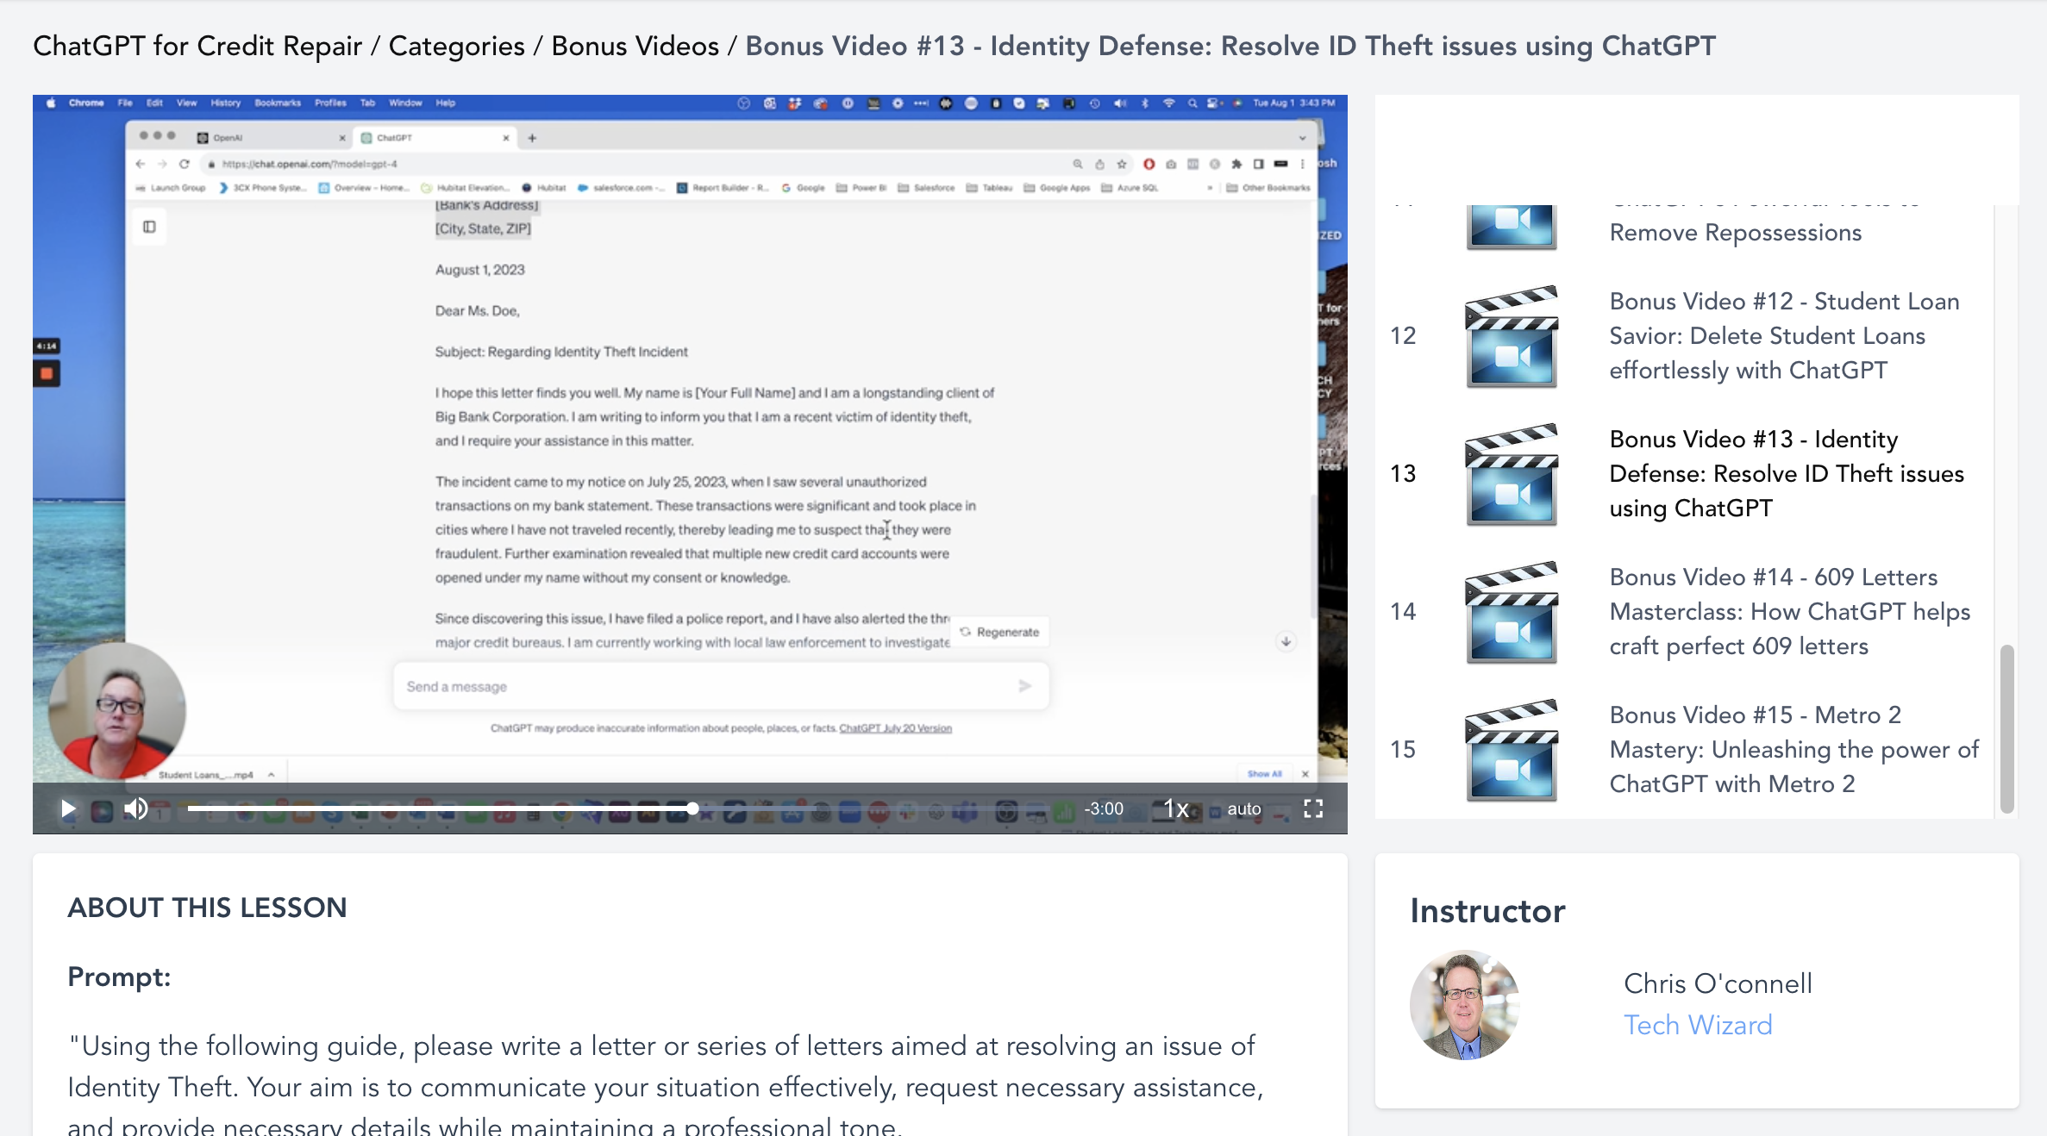Navigate to Bonus Videos breadcrumb
Viewport: 2047px width, 1136px height.
[x=635, y=46]
